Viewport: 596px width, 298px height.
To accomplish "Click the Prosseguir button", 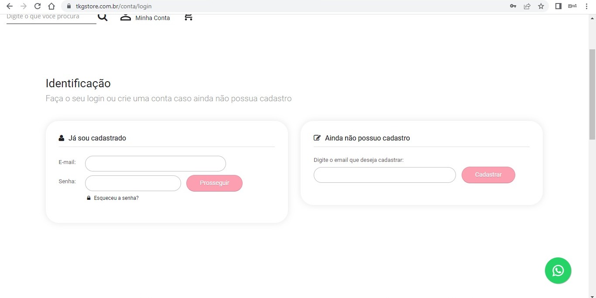I will 214,183.
